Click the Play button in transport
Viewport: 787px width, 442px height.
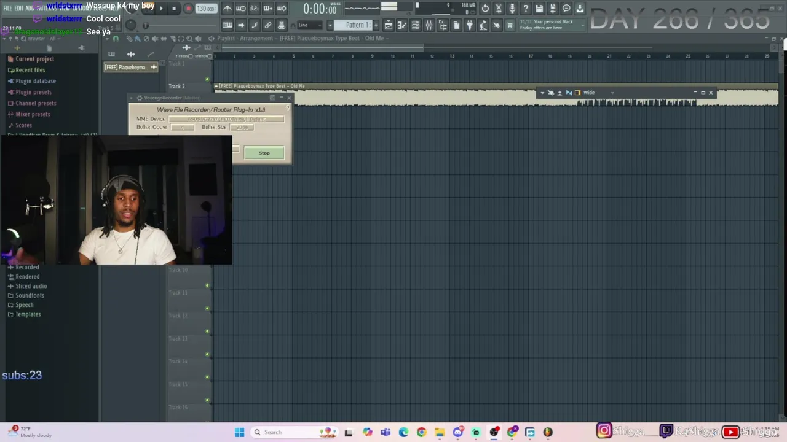[161, 9]
